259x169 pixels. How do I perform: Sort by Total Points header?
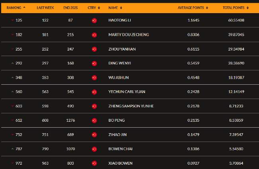point(236,8)
